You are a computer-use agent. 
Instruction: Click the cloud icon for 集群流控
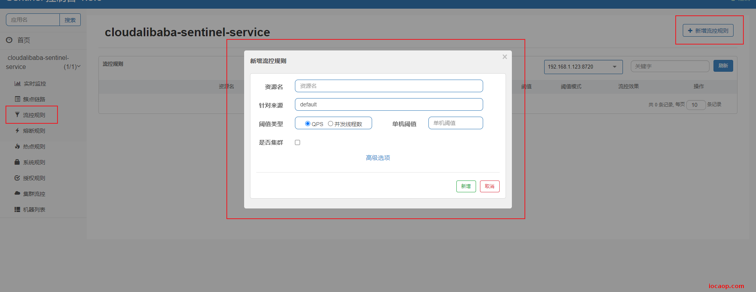tap(17, 193)
